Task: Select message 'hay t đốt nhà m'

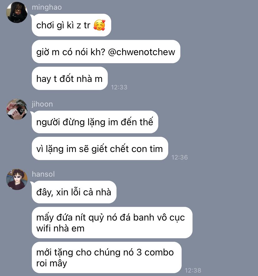Action: click(69, 78)
